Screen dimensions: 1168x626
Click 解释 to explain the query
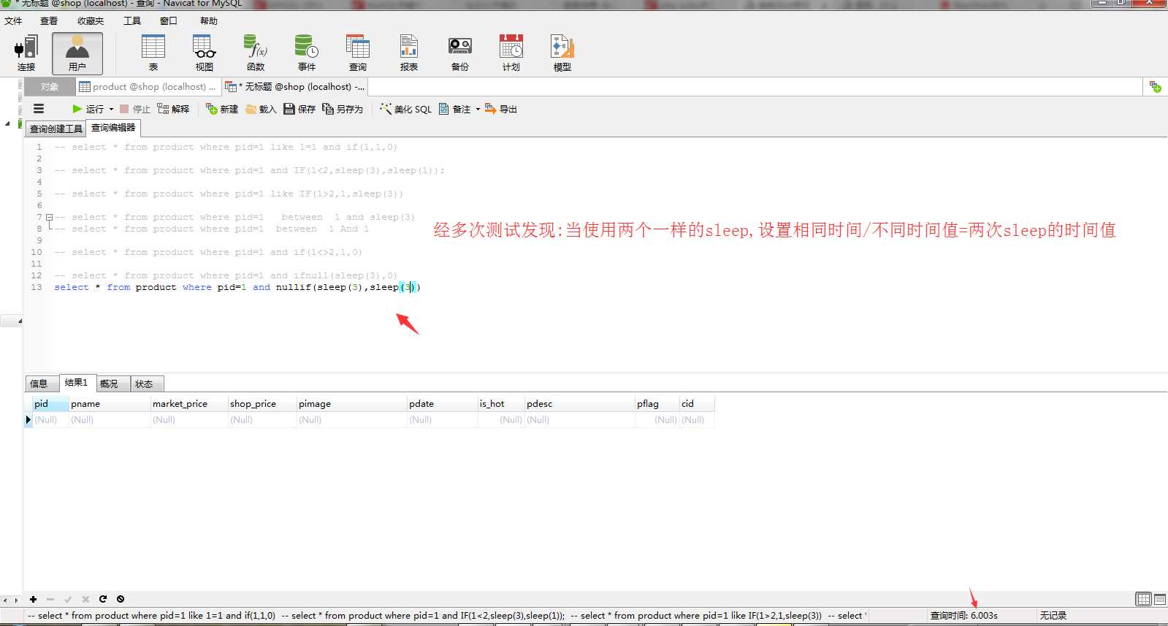click(174, 109)
